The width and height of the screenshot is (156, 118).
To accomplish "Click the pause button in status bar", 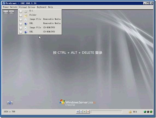I will pos(81,112).
